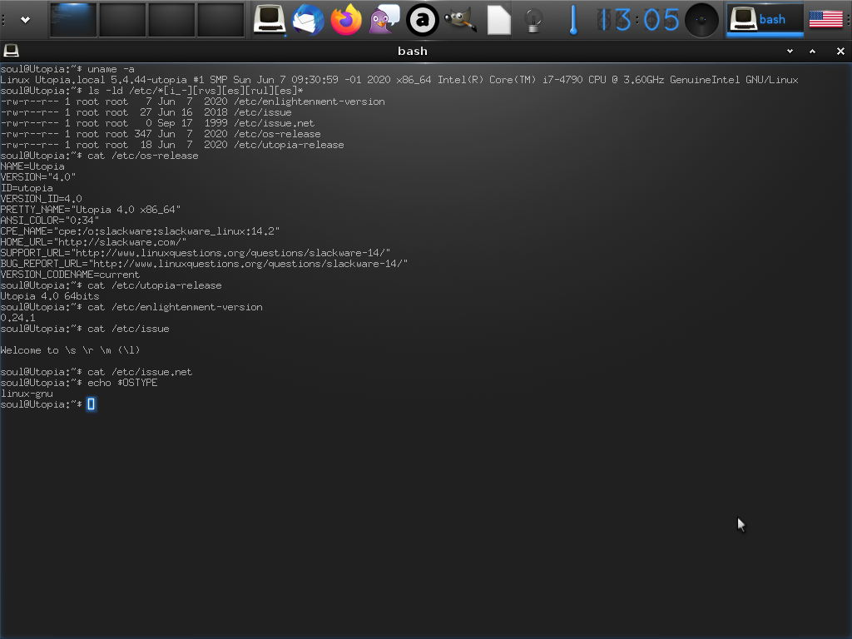
Task: Click the light bulb backlight gadget
Action: 533,20
